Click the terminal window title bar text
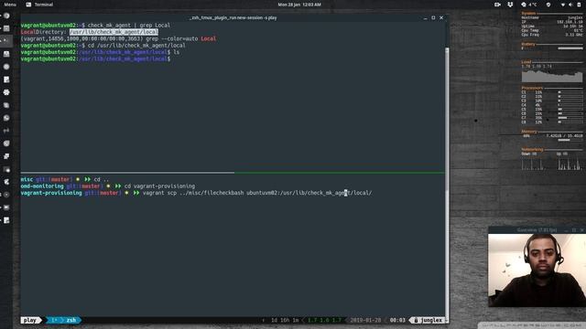586x329 pixels. [233, 17]
